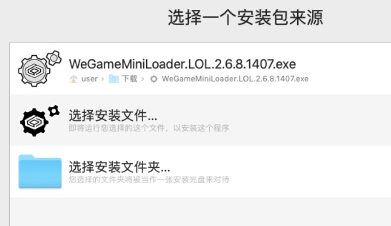Click the 下载 folder icon in the breadcrumb
This screenshot has height=226, width=391.
[x=114, y=79]
